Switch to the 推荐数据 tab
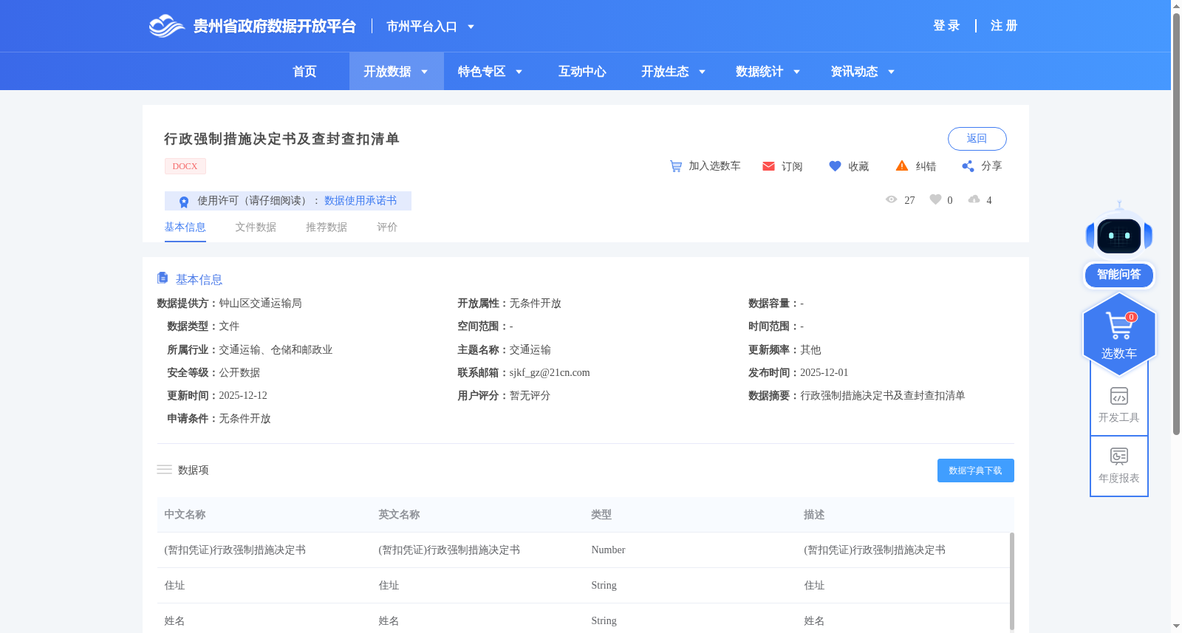Image resolution: width=1182 pixels, height=633 pixels. (x=327, y=227)
